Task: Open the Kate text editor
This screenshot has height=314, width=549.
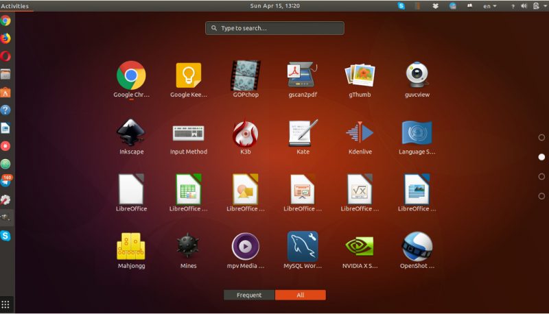Action: click(x=303, y=132)
